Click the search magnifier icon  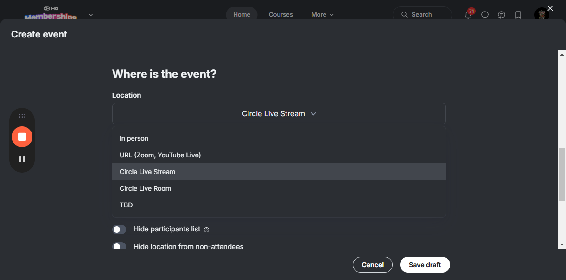[x=405, y=15]
